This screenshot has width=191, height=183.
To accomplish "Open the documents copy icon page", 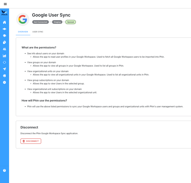I will [5, 42].
